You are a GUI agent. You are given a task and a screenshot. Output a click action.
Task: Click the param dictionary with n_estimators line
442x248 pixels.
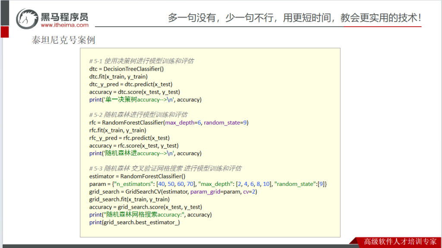[x=208, y=184]
